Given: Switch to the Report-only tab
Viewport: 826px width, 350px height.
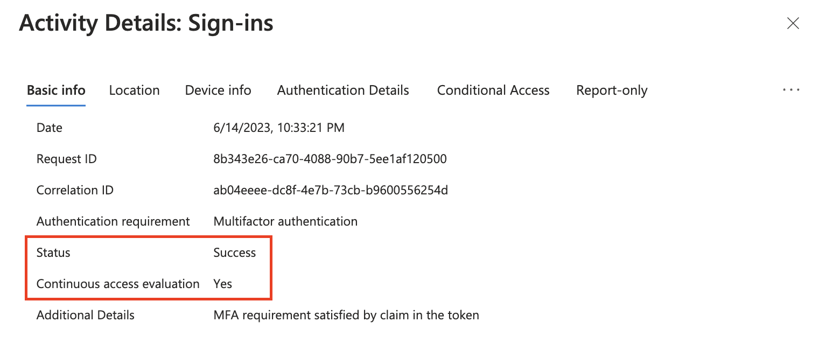Looking at the screenshot, I should tap(612, 90).
